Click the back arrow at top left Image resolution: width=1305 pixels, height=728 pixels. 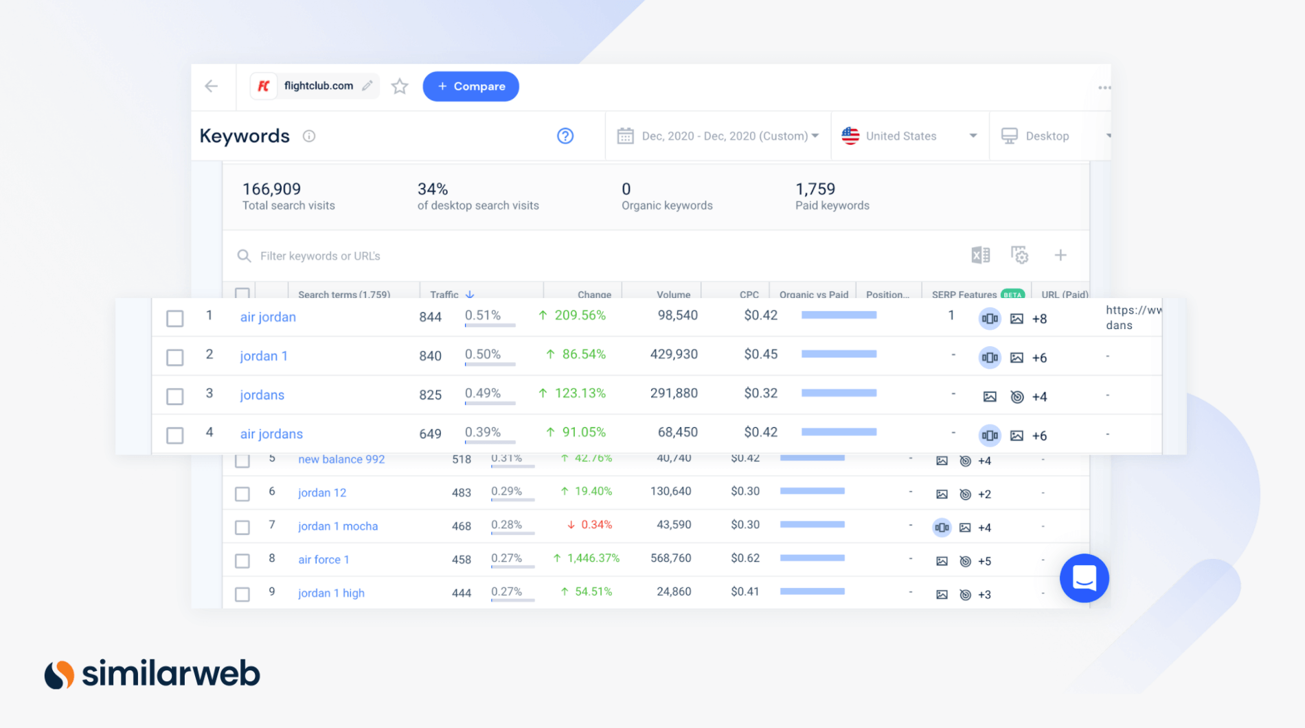pos(212,87)
